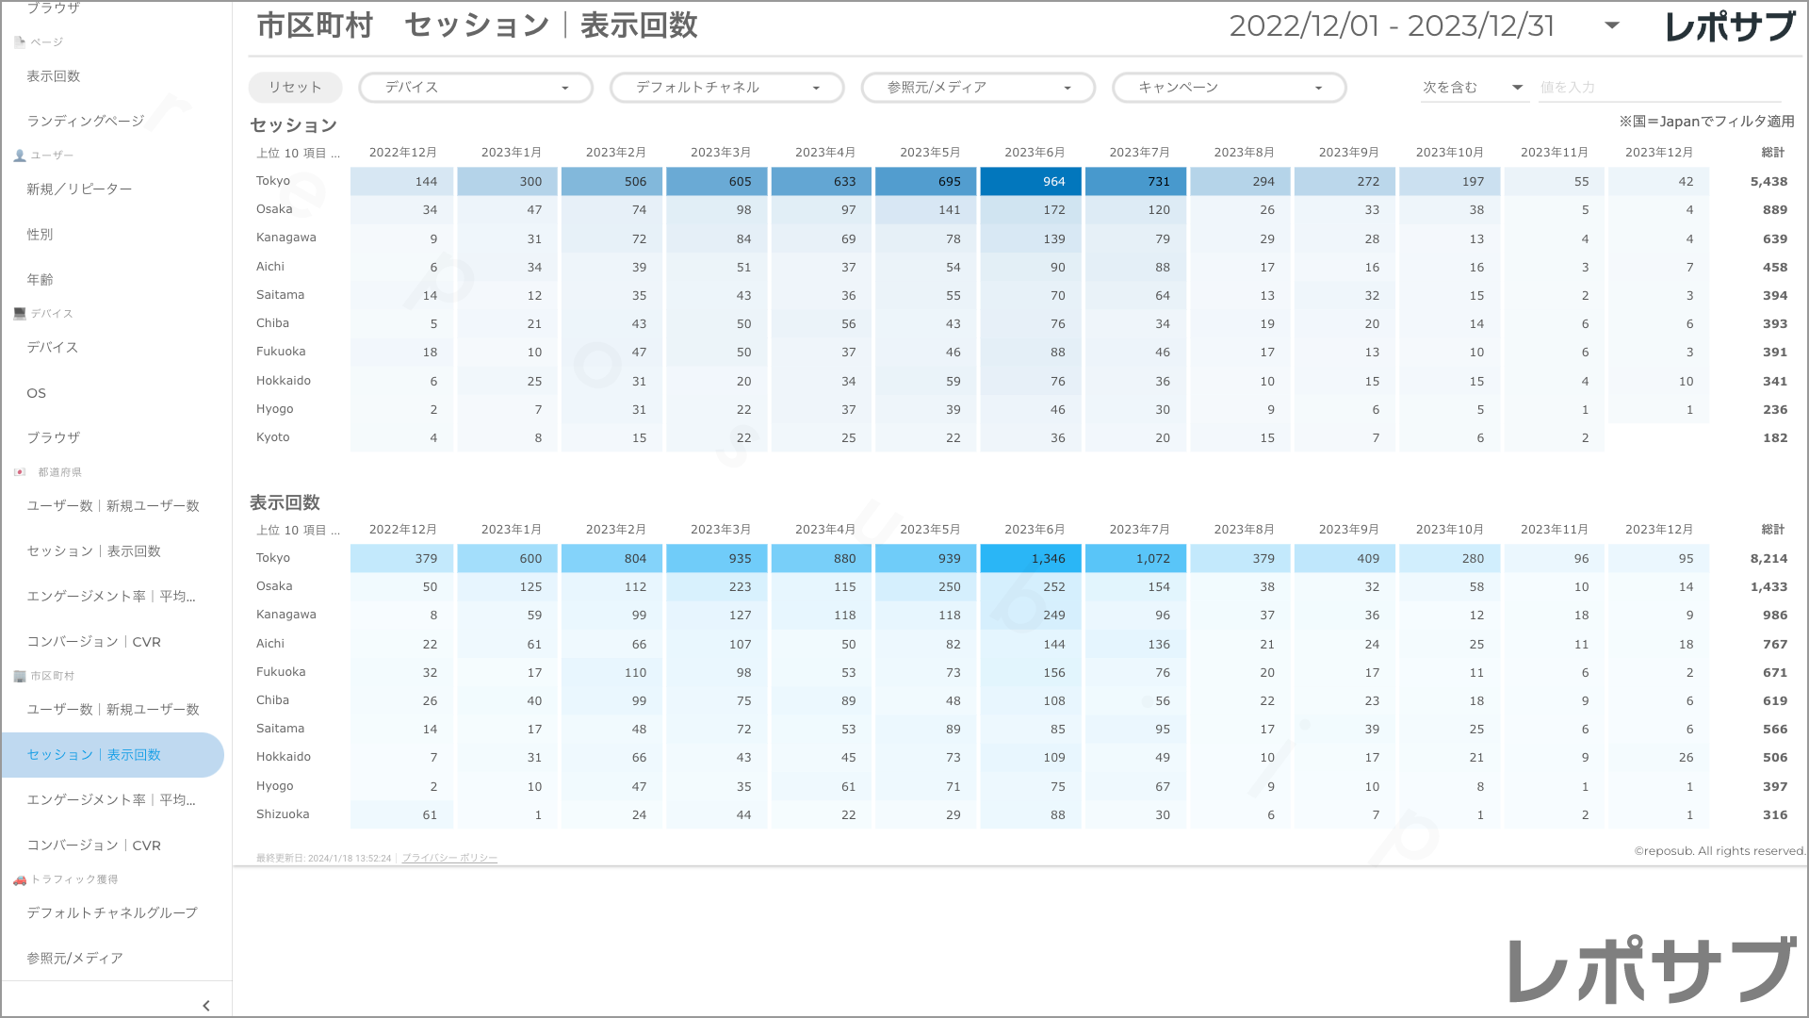Open the キャンペーン filter dropdown
This screenshot has width=1809, height=1018.
point(1229,88)
